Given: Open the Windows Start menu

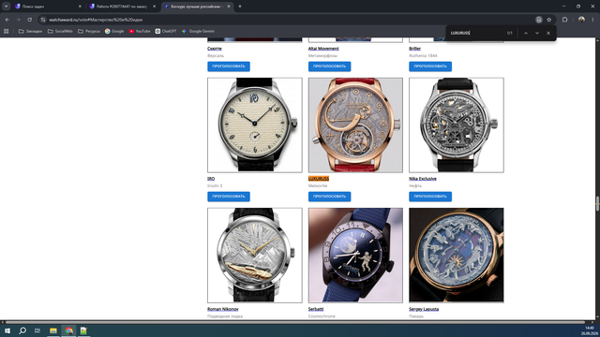Looking at the screenshot, I should click(x=7, y=330).
